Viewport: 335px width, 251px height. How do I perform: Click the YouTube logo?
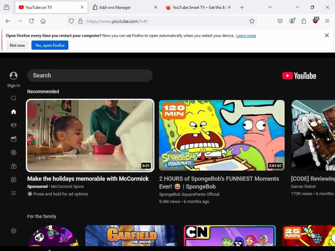coord(299,76)
